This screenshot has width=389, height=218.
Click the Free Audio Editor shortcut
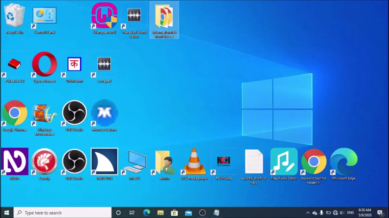(x=284, y=164)
